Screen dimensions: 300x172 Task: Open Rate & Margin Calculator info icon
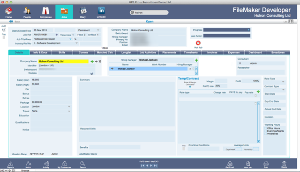click(x=190, y=87)
